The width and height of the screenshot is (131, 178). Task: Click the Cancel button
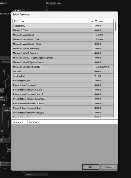(109, 167)
